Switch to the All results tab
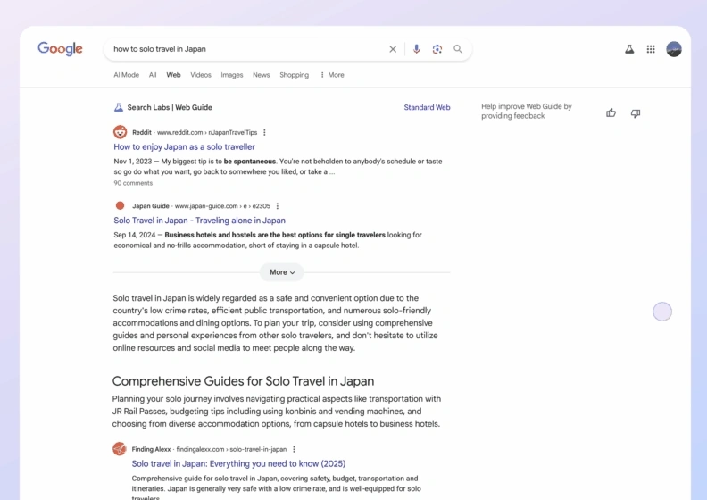 (153, 75)
